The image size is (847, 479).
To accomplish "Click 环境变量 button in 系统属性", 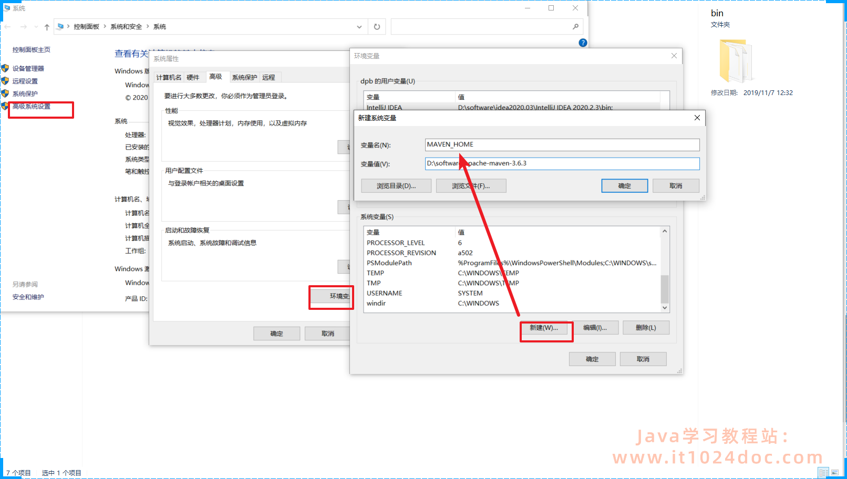I will (330, 296).
